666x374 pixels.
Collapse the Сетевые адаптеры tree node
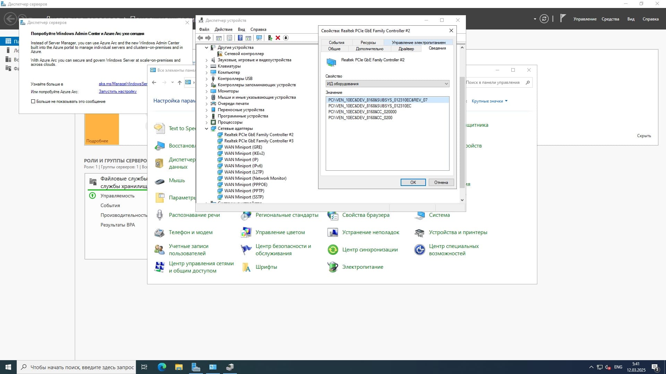(x=207, y=128)
